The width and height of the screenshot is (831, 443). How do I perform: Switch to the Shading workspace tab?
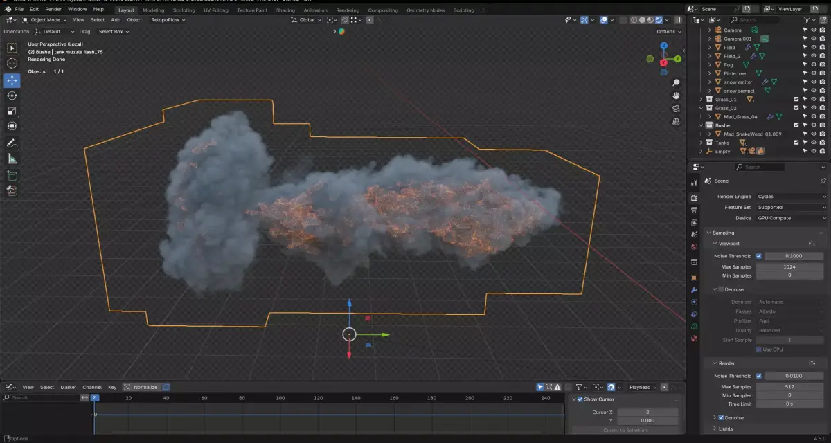click(285, 10)
